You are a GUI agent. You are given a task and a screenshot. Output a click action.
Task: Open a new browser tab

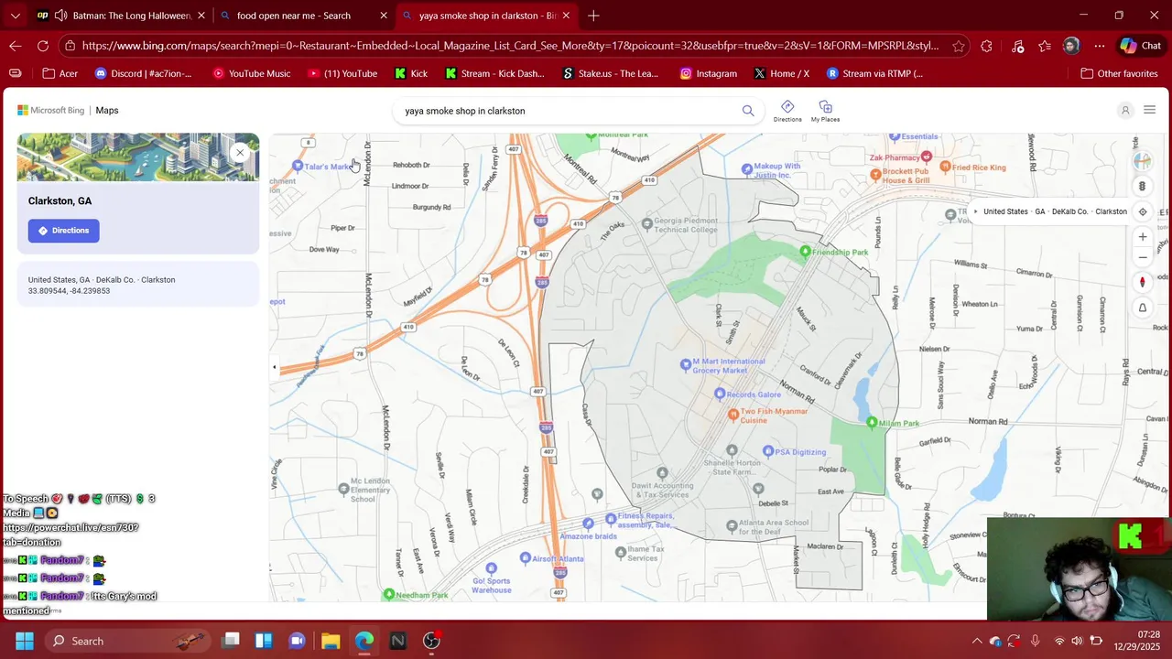point(593,16)
